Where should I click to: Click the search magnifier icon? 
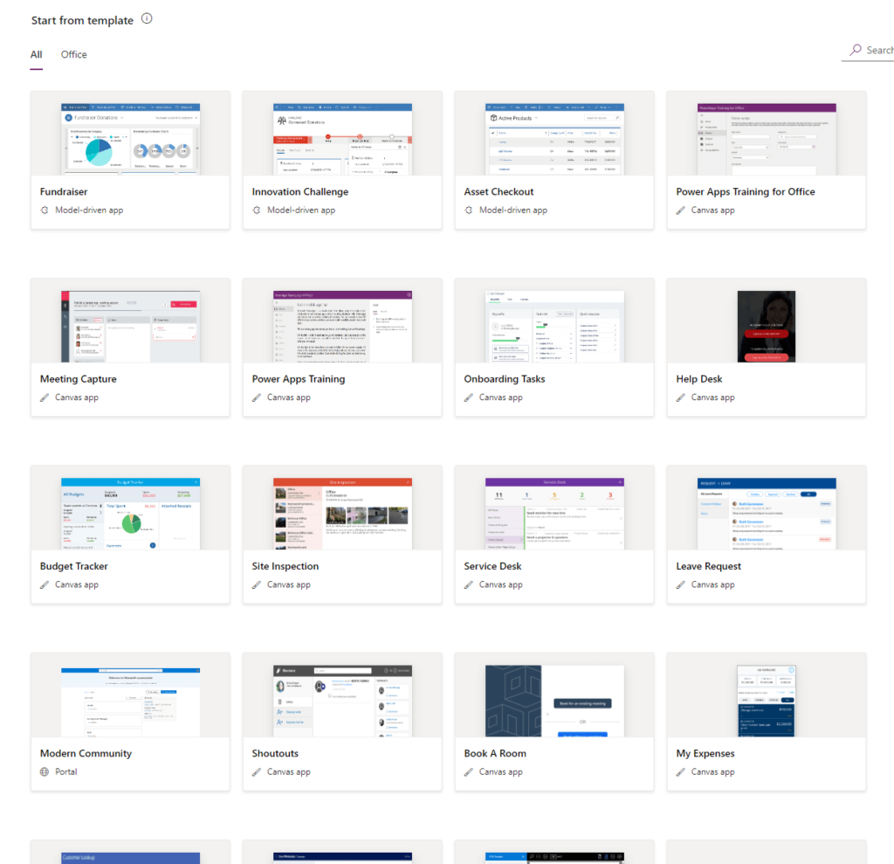click(x=856, y=50)
